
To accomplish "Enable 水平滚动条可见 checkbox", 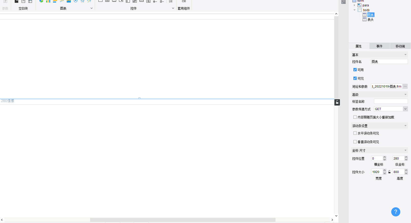I will 355,133.
